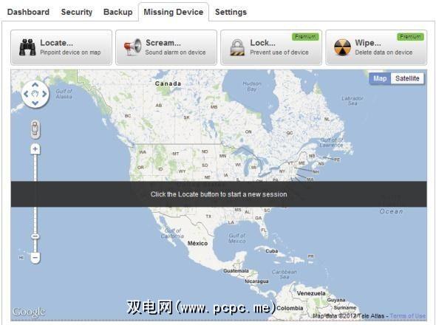Switch map to Satellite view
436x325 pixels.
pyautogui.click(x=407, y=78)
